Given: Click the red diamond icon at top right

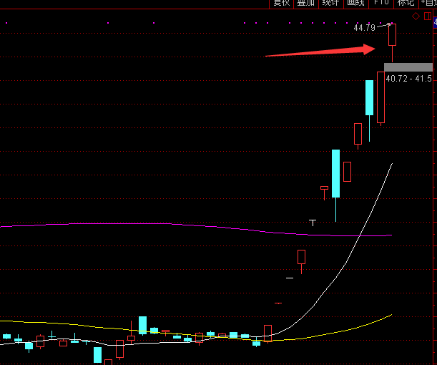Looking at the screenshot, I should pyautogui.click(x=415, y=16).
